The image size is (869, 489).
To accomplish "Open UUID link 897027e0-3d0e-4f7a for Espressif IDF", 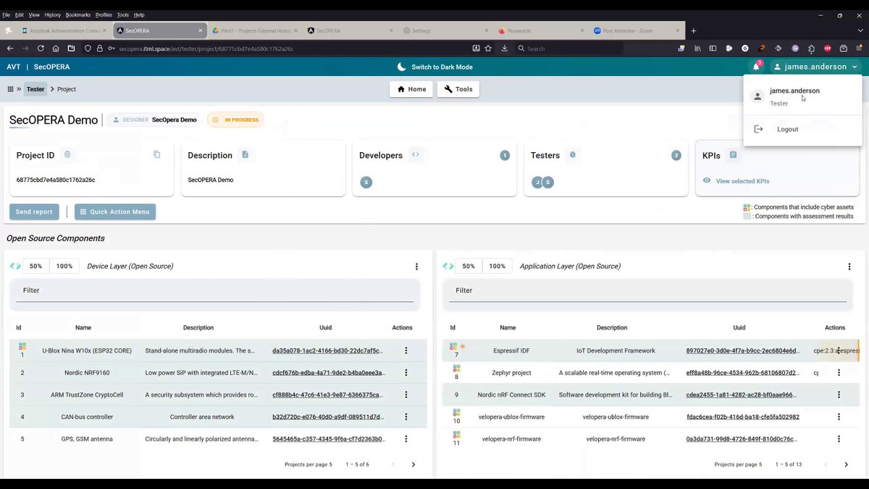I will point(743,351).
